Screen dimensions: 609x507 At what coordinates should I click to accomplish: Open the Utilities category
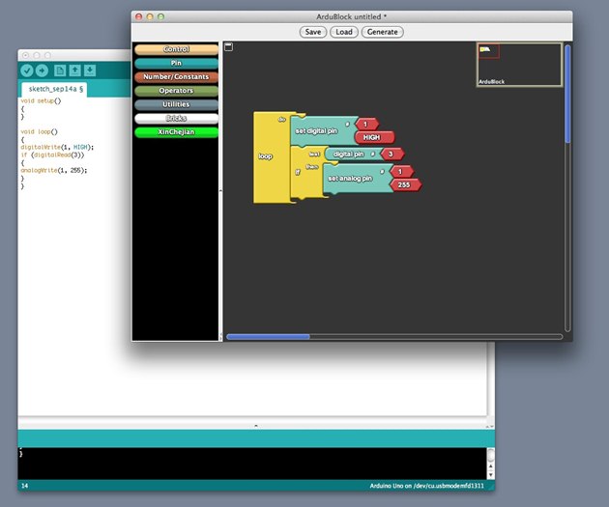[176, 104]
